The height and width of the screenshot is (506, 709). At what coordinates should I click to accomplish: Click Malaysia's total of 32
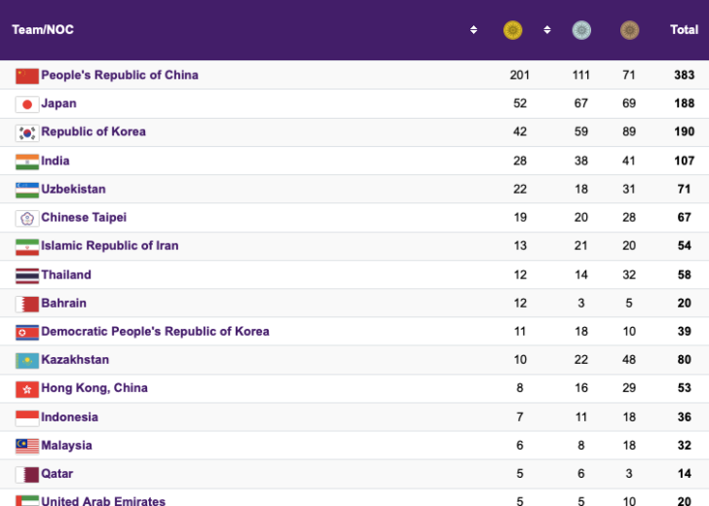(x=684, y=446)
